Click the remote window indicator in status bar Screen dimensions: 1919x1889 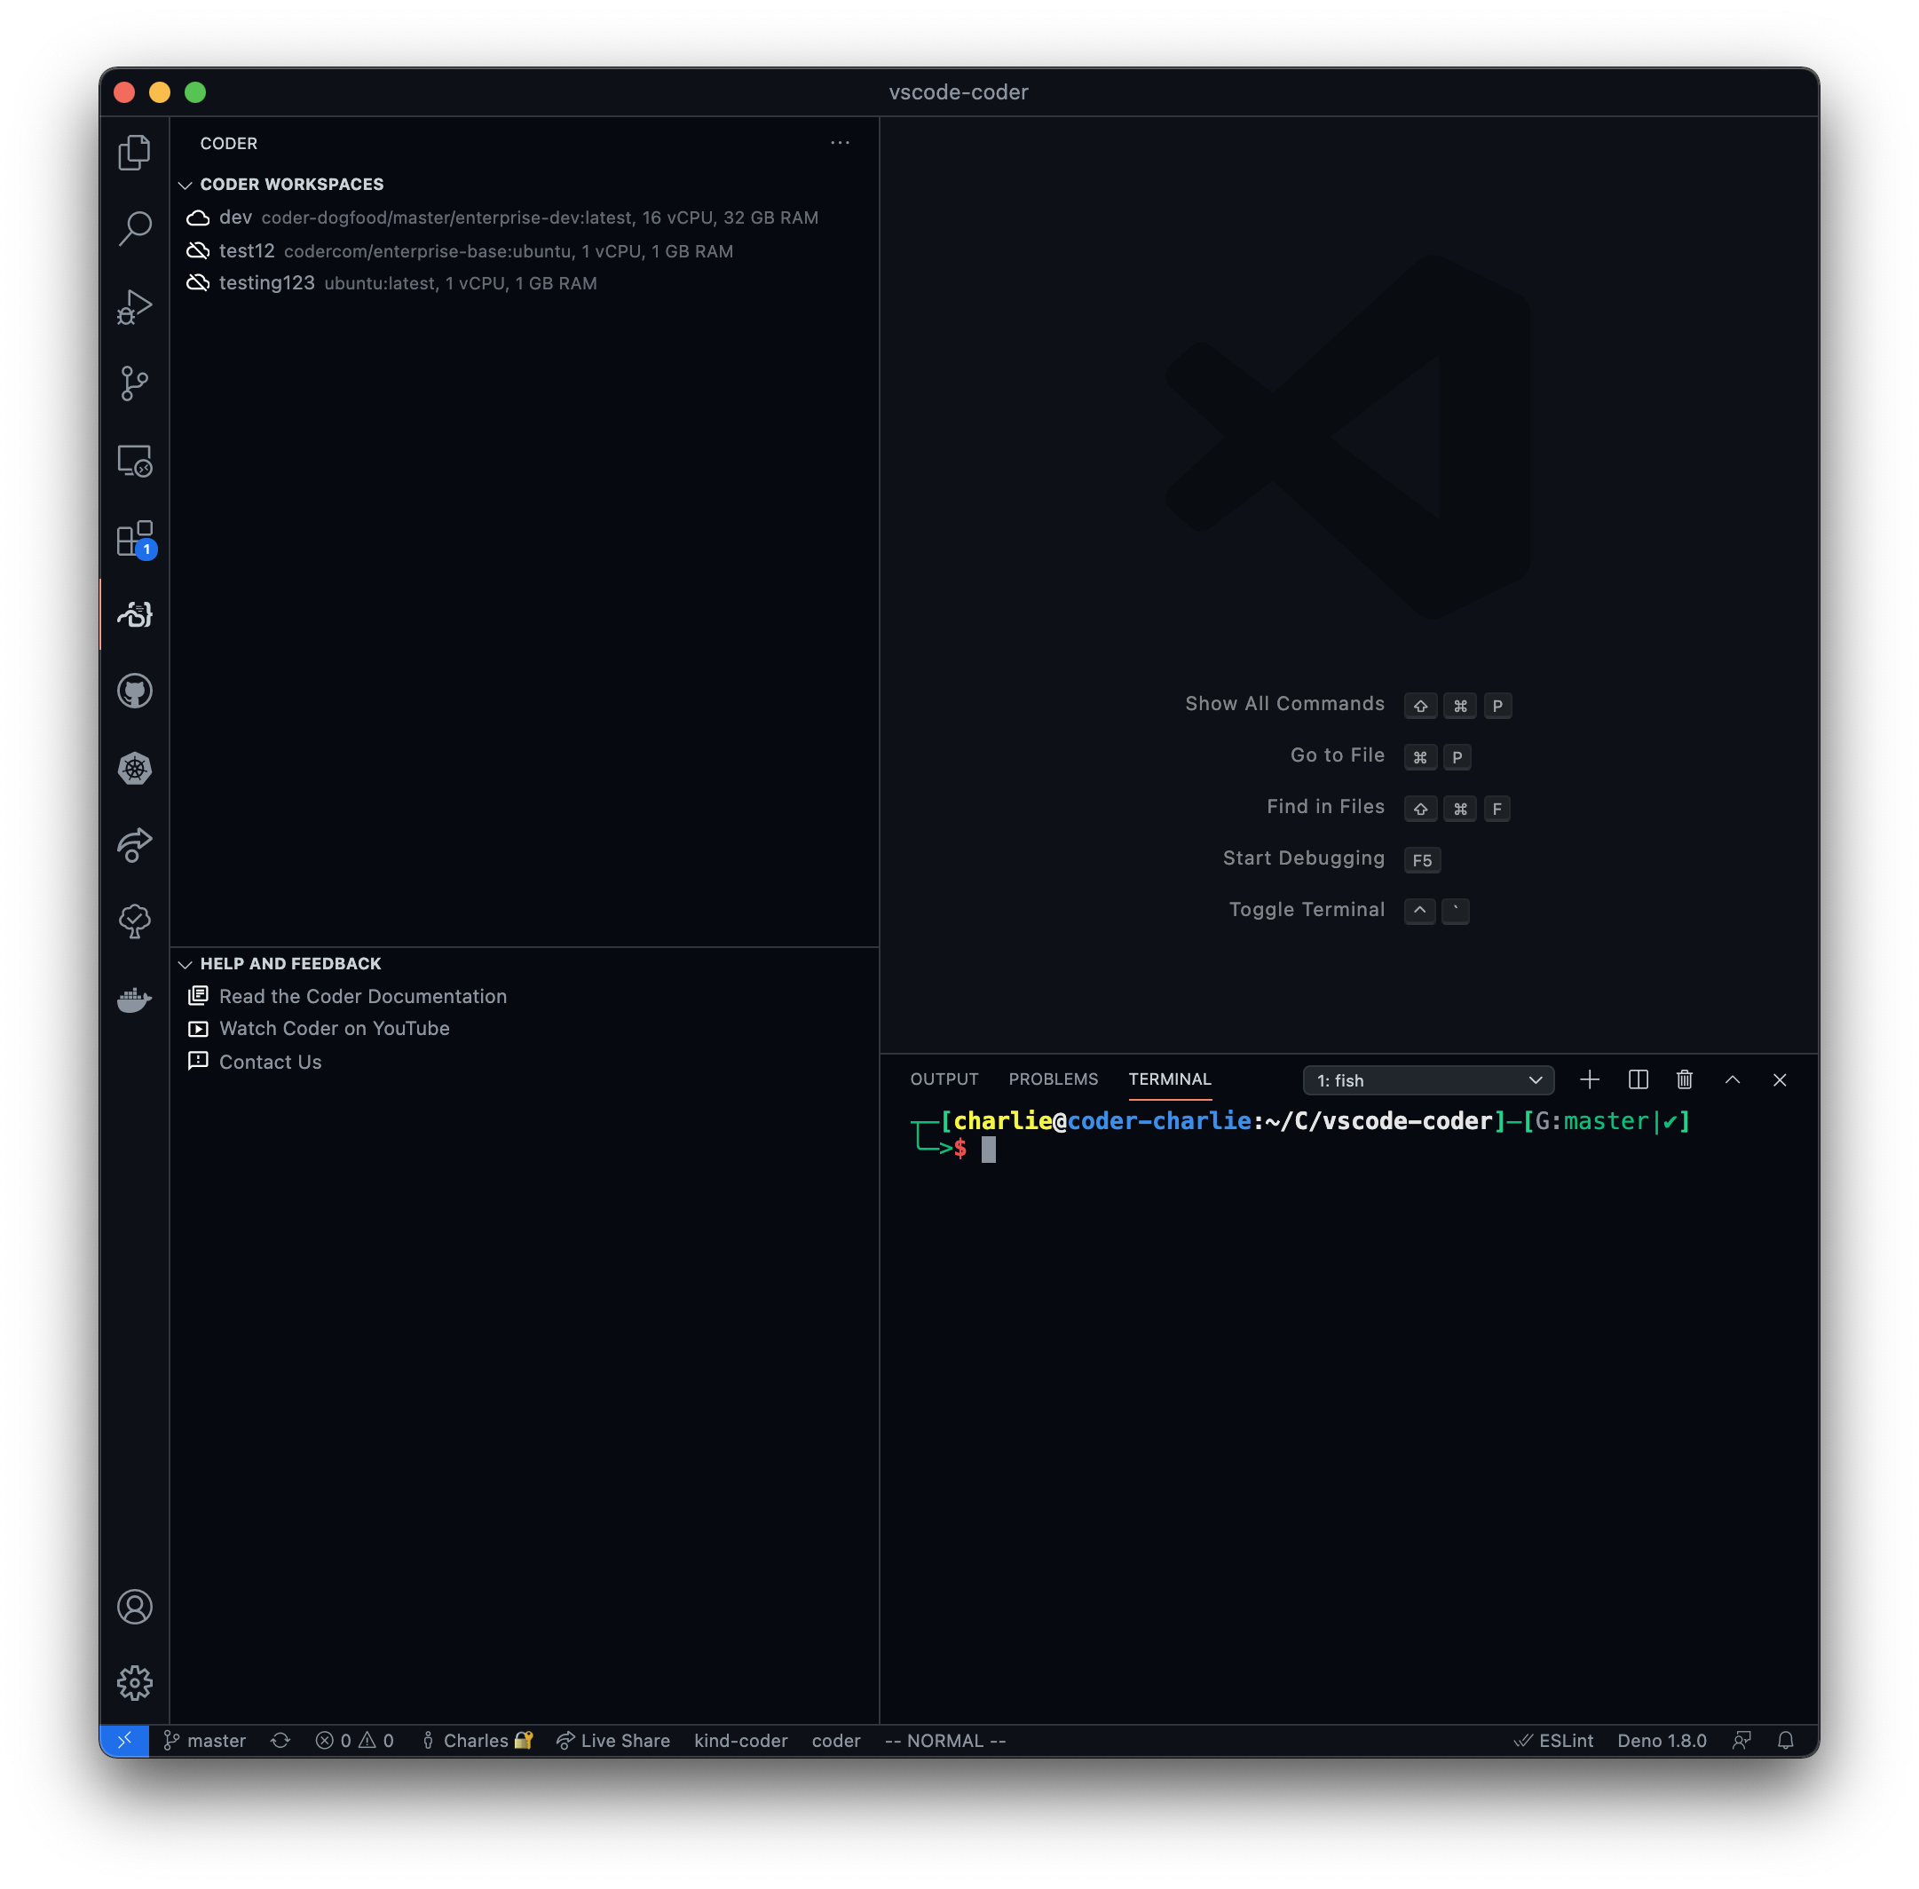pyautogui.click(x=124, y=1740)
